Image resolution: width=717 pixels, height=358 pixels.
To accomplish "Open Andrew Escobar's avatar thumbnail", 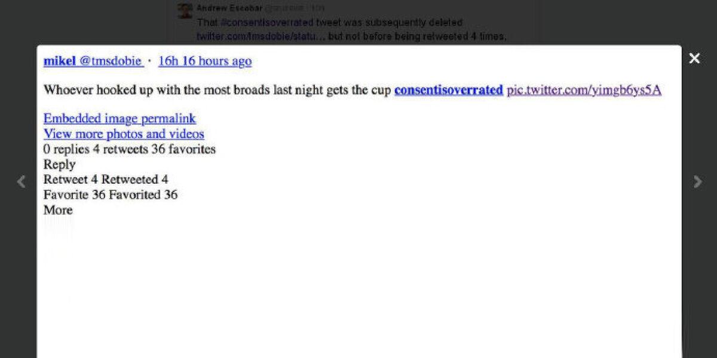I will [185, 10].
